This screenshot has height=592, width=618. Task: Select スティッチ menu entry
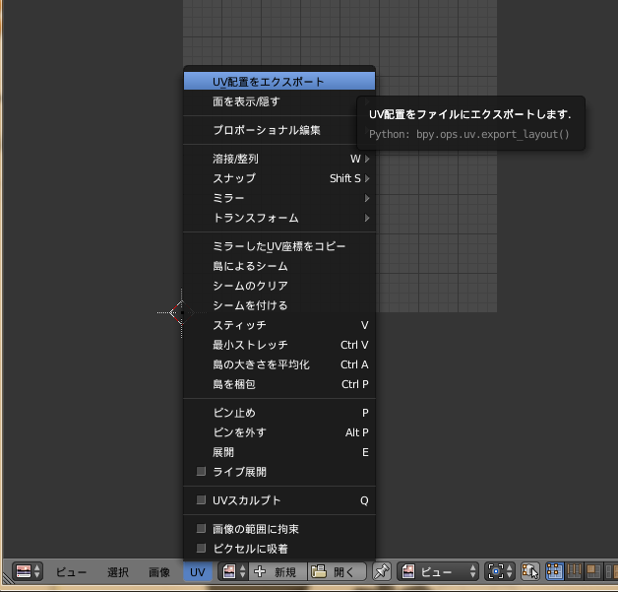[279, 325]
